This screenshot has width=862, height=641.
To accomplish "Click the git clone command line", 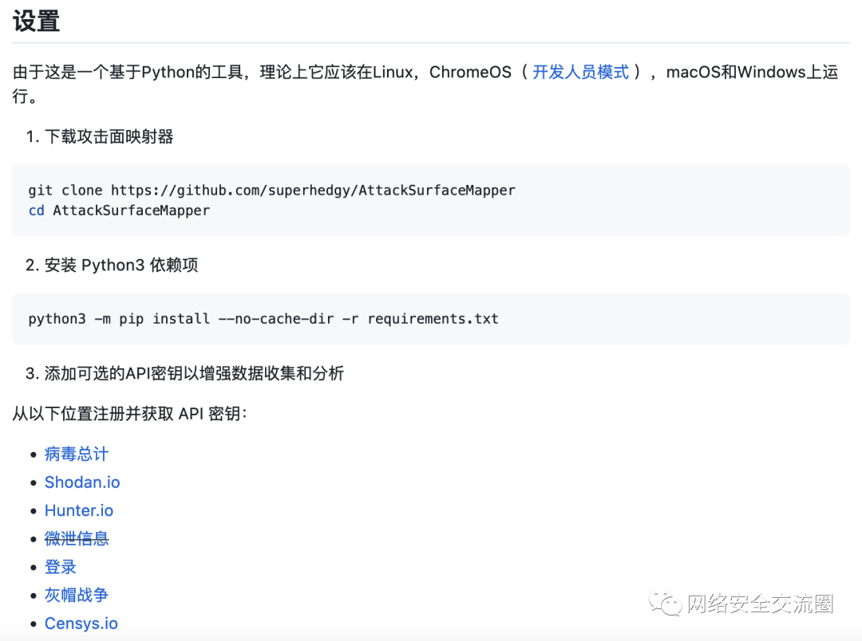I will (x=271, y=190).
